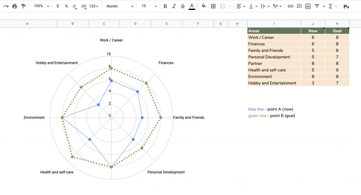Toggle italic formatting
Screen dimensions: 361x195
174,6
